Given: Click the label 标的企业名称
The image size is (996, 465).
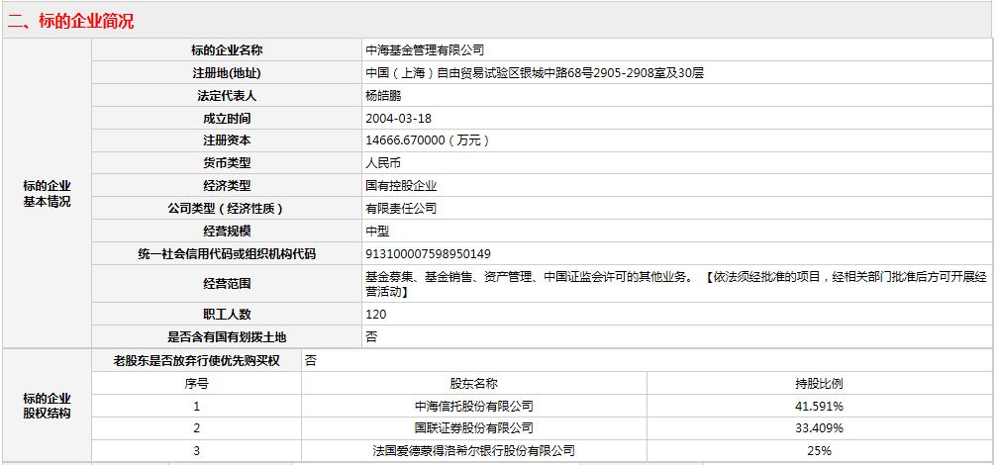Looking at the screenshot, I should 227,50.
